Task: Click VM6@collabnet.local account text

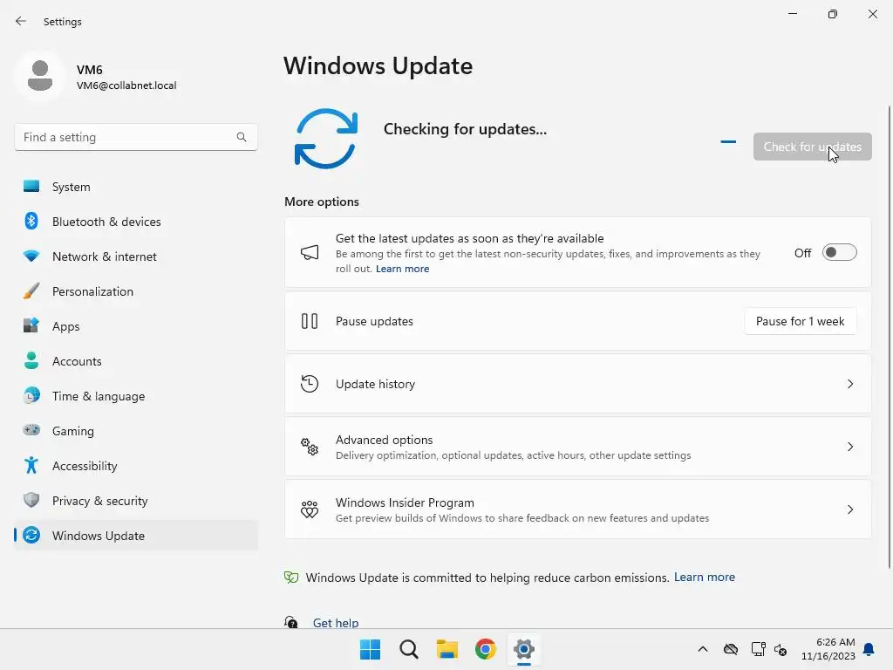Action: click(126, 85)
